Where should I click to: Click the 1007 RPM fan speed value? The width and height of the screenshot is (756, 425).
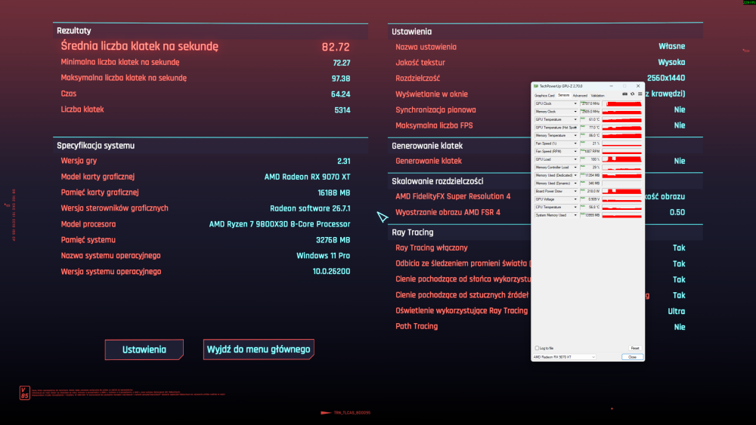[x=590, y=151]
